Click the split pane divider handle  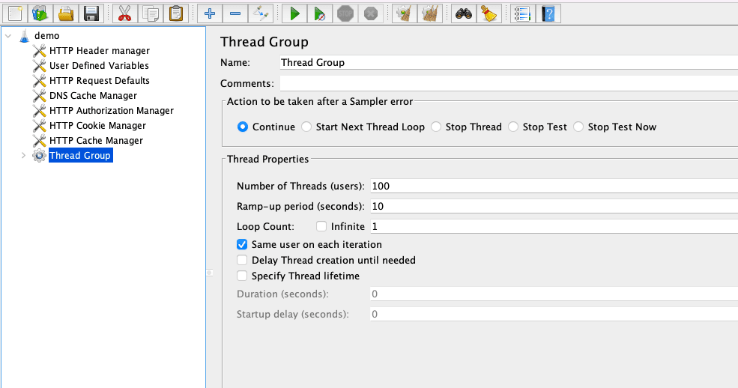pyautogui.click(x=210, y=273)
